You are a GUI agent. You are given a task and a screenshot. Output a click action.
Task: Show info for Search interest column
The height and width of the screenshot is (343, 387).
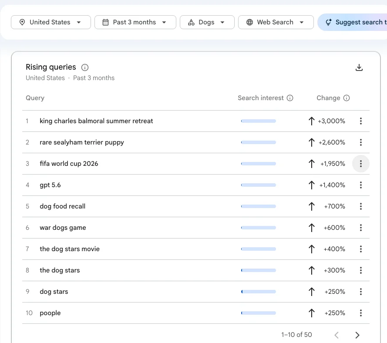click(x=290, y=98)
